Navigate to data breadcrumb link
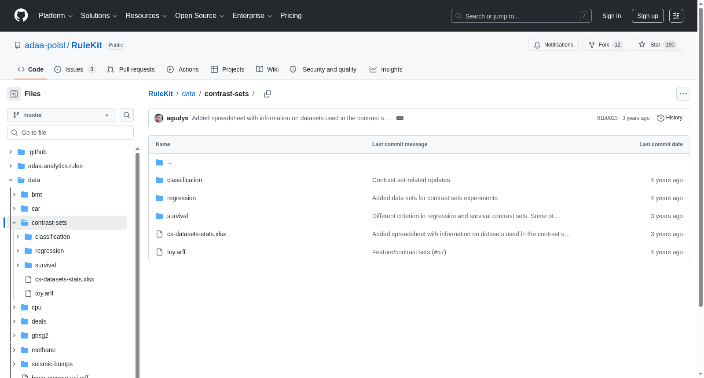Image resolution: width=704 pixels, height=378 pixels. pyautogui.click(x=189, y=94)
